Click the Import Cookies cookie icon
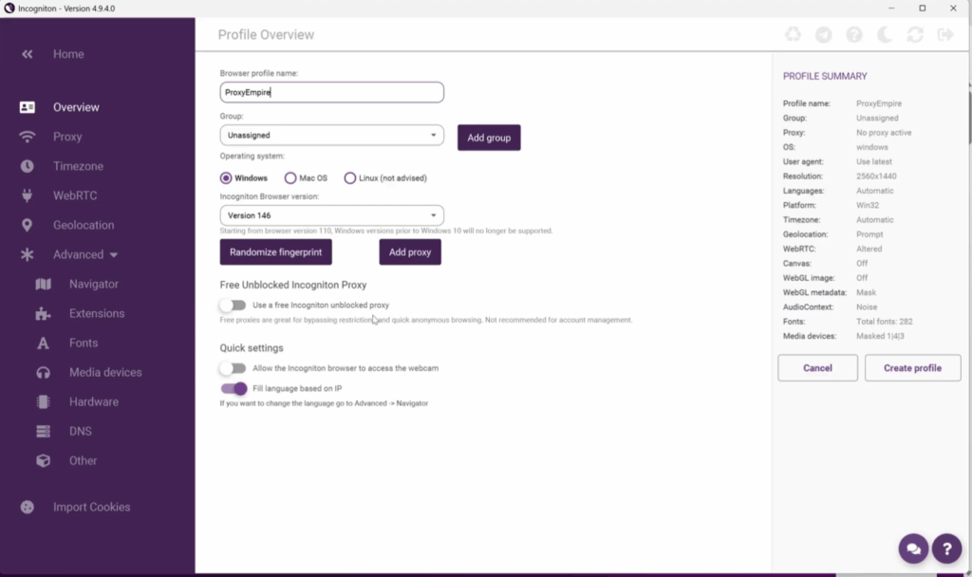The height and width of the screenshot is (577, 972). point(27,507)
